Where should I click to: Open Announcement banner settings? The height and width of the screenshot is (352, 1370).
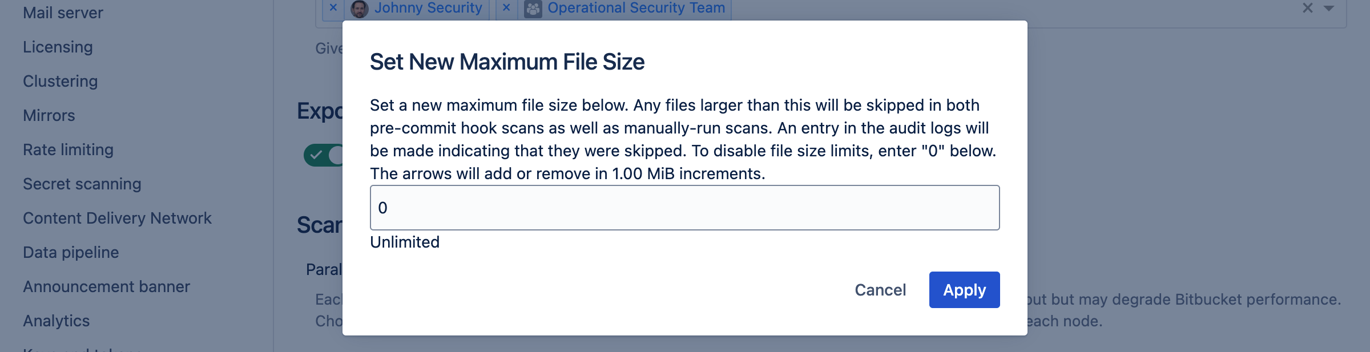(106, 286)
